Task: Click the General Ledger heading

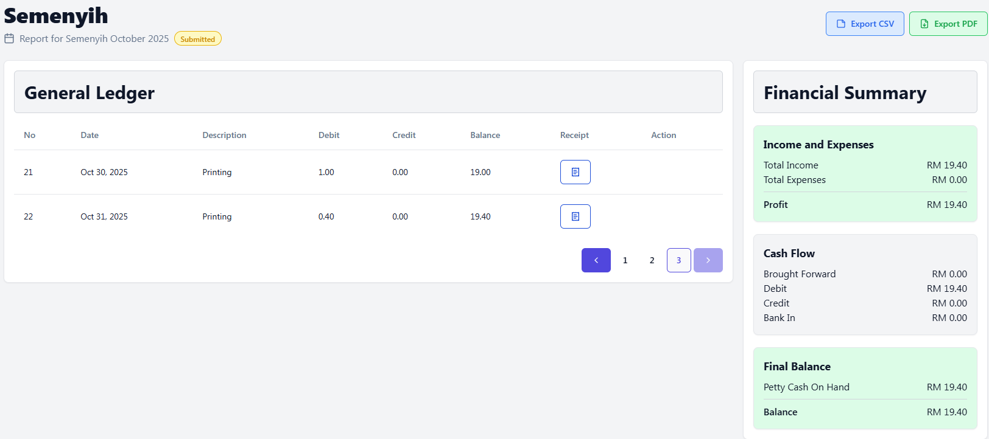Action: click(x=90, y=92)
